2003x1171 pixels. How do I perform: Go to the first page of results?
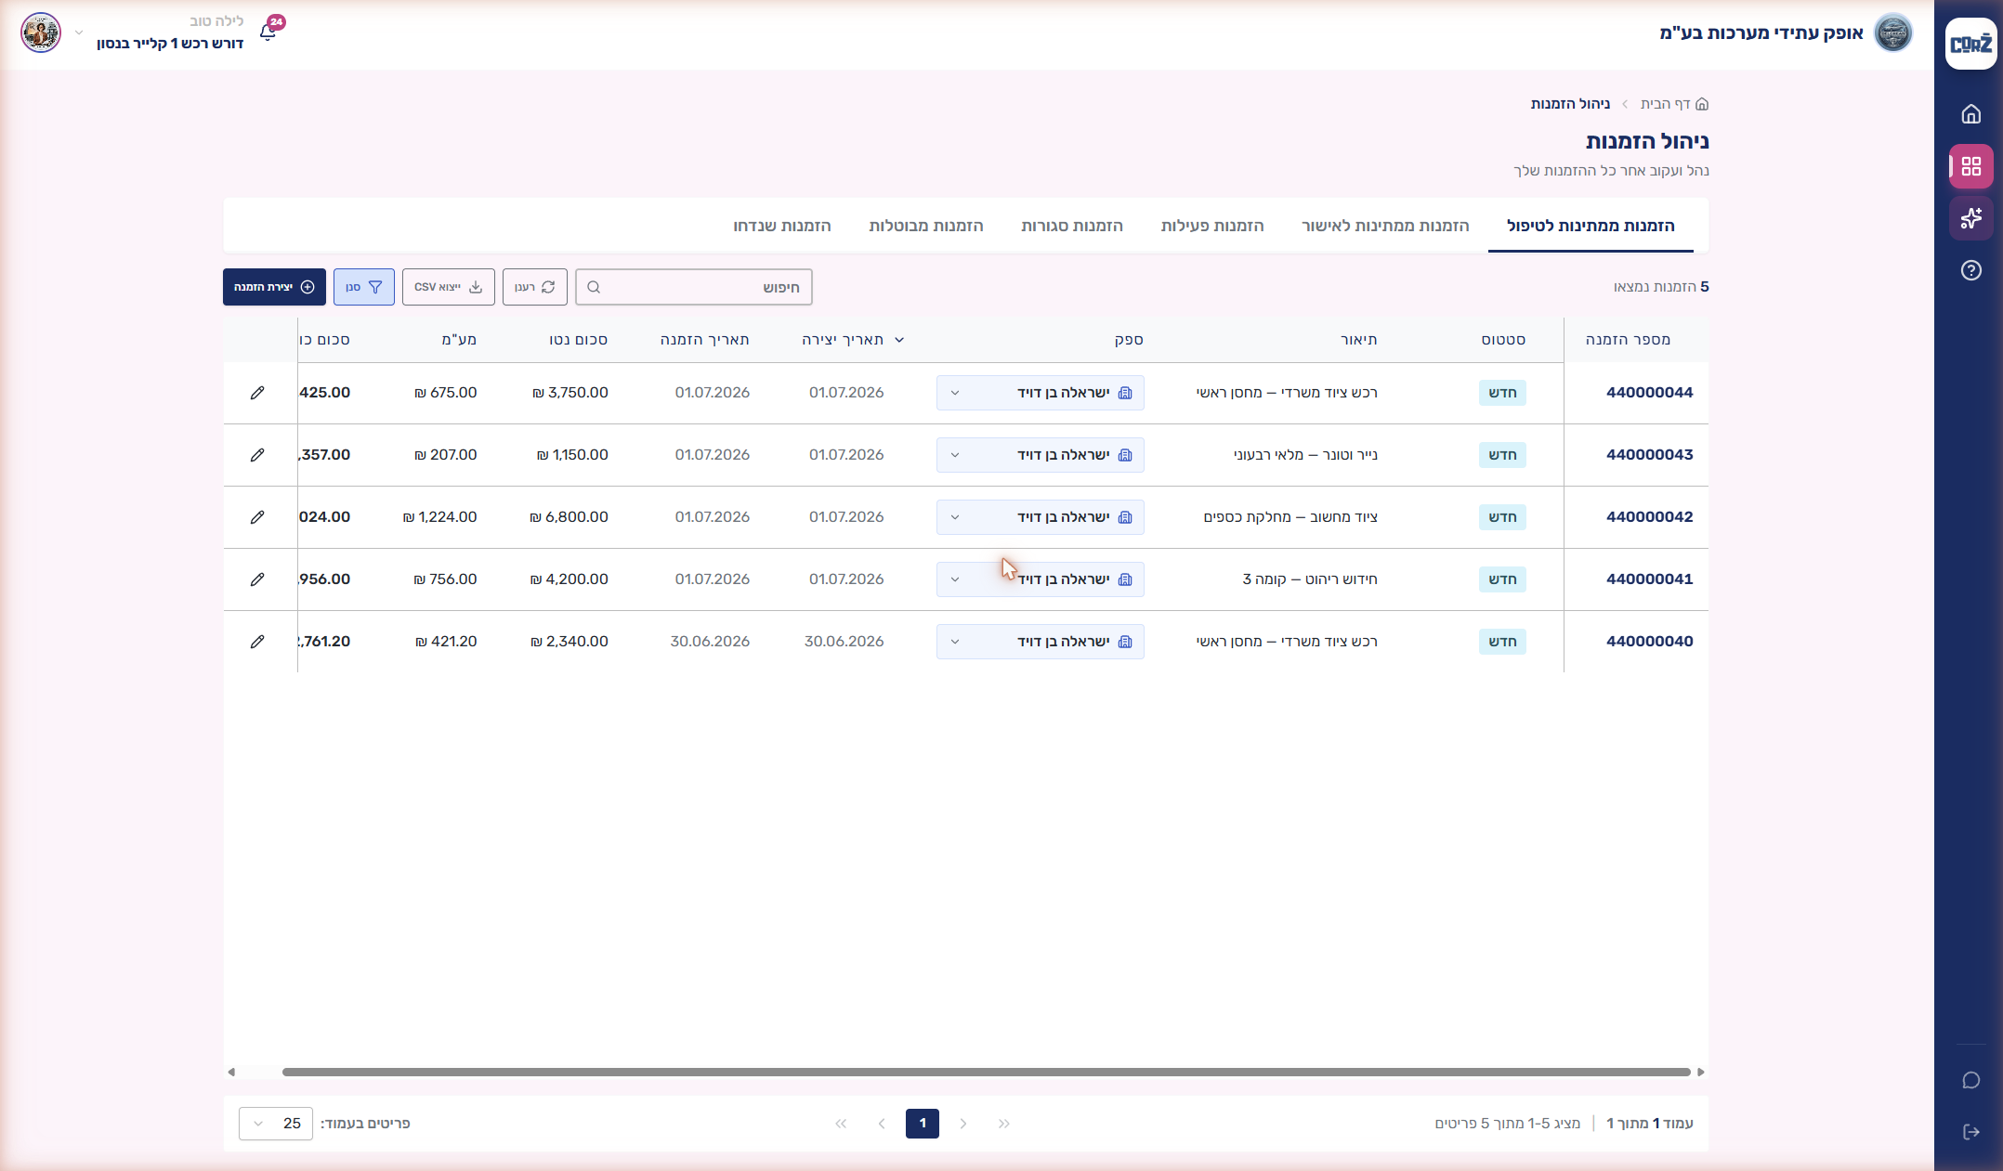pos(1004,1124)
